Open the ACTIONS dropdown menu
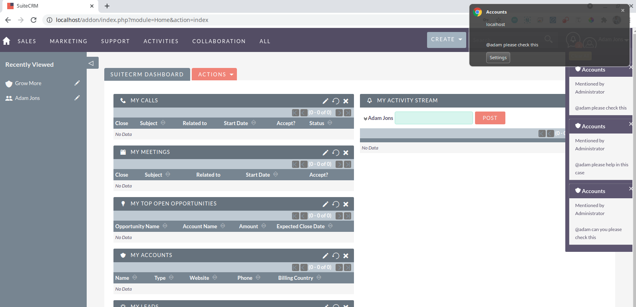636x307 pixels. [214, 74]
